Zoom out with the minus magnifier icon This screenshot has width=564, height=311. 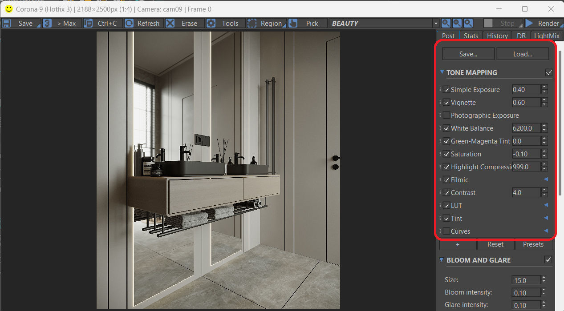457,23
